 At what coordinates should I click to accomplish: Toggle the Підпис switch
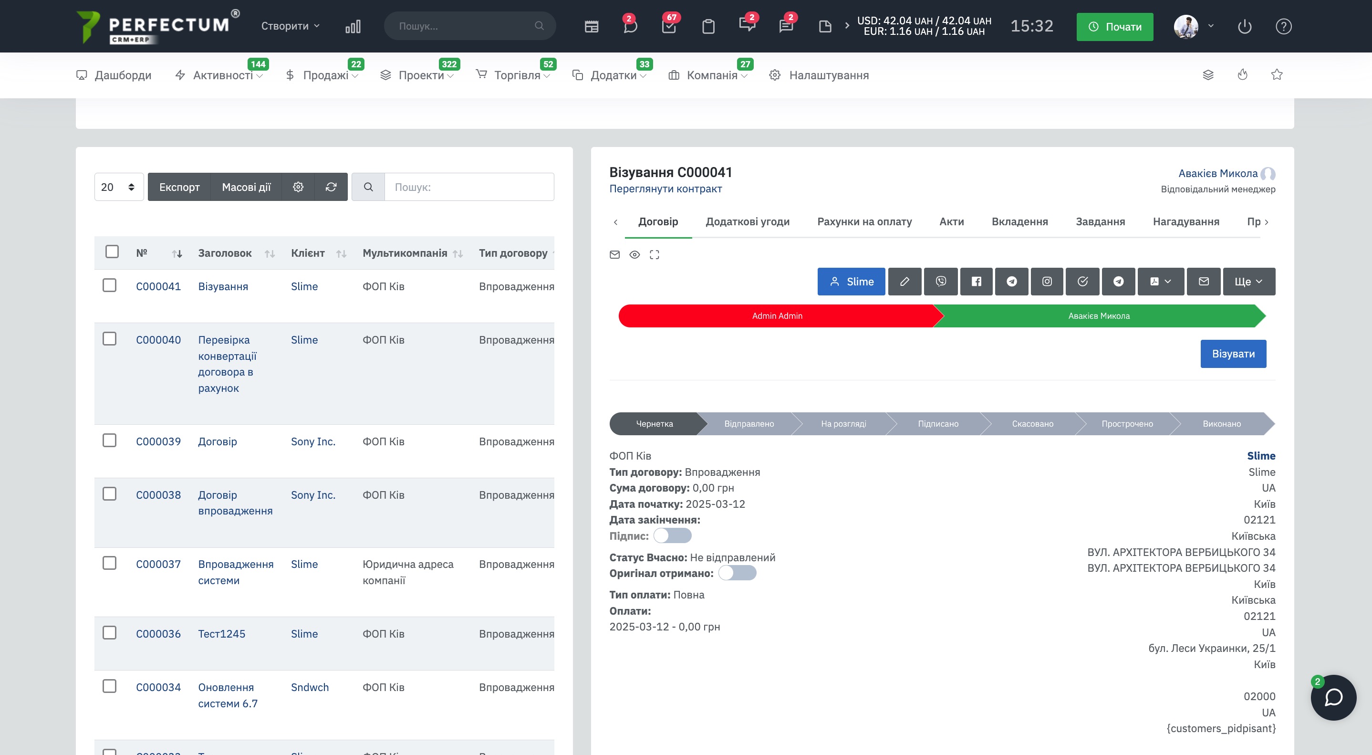(x=672, y=535)
